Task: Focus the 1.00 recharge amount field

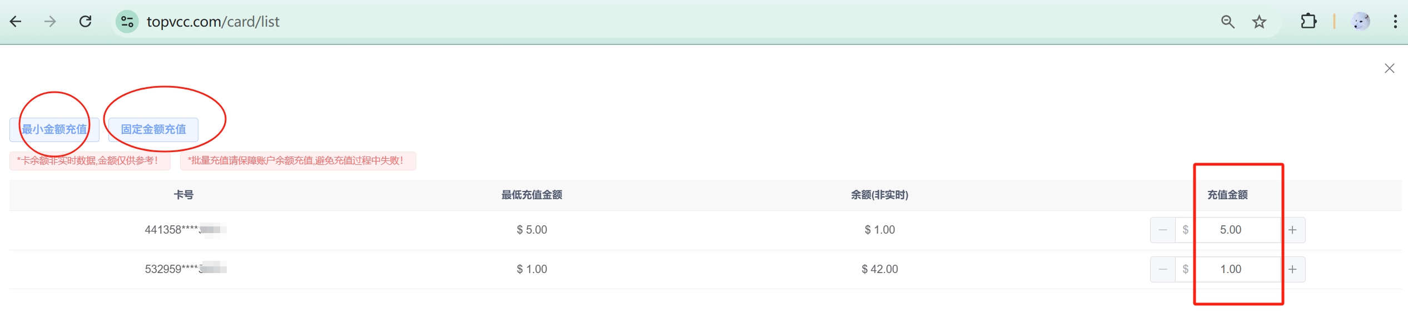Action: click(x=1231, y=269)
